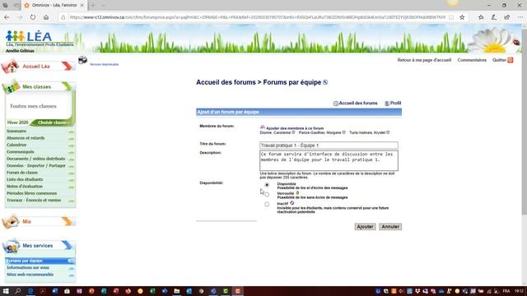This screenshot has width=527, height=296.
Task: Click Toutes mes classes
Action: (33, 106)
